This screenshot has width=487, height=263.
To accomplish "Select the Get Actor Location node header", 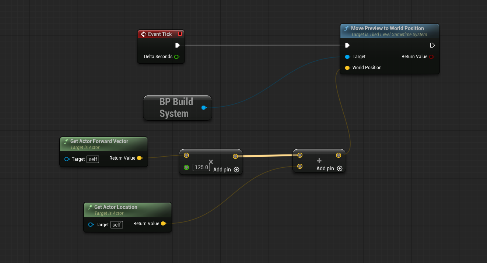I will (x=116, y=207).
